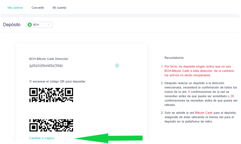Screen dimensions: 241x144
Task: Open the Mis activos tab
Action: [x=15, y=8]
